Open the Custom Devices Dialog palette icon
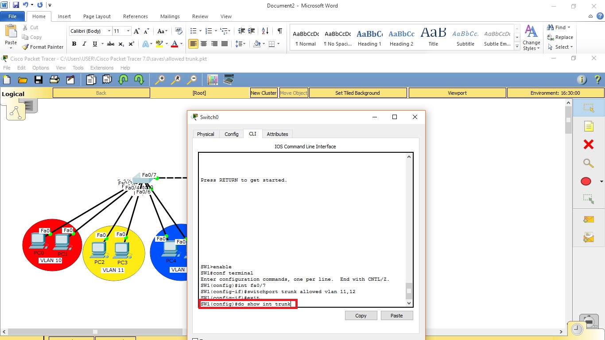The image size is (605, 340). [212, 80]
